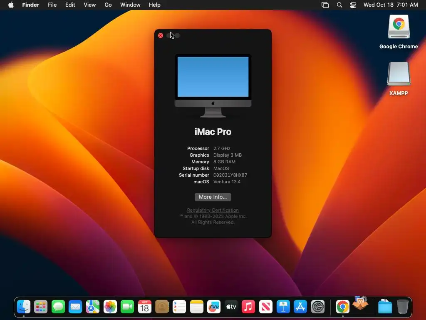The width and height of the screenshot is (426, 320).
Task: Click the 8 GB RAM memory value
Action: pos(224,162)
